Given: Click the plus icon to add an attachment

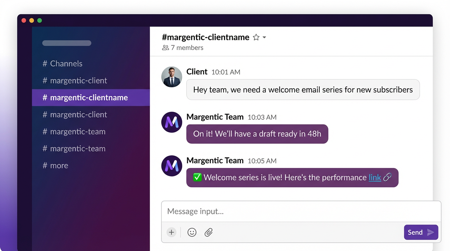Looking at the screenshot, I should pos(171,232).
